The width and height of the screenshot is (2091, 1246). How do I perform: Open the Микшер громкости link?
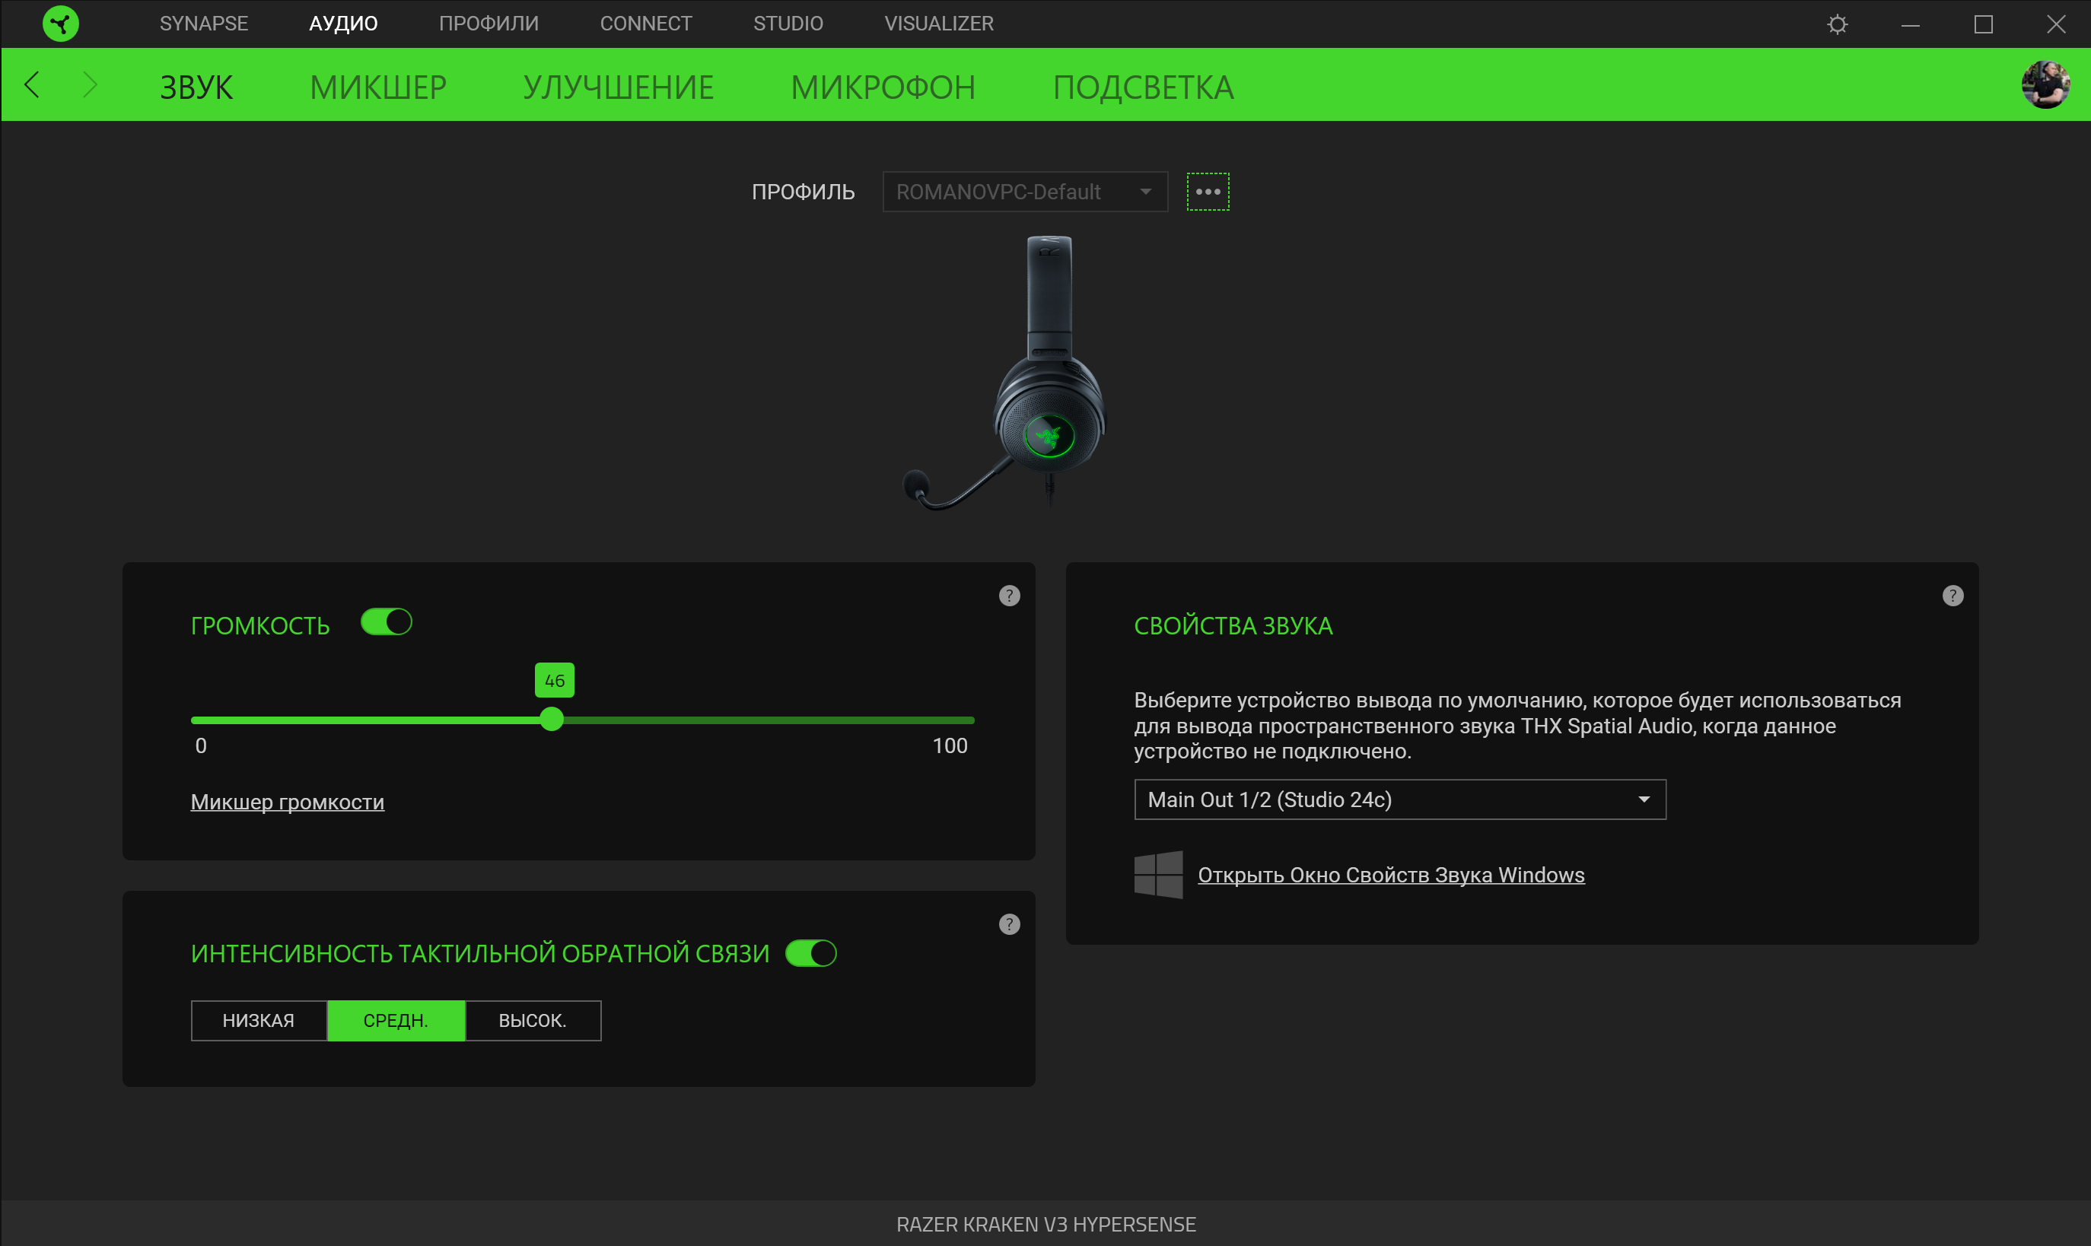coord(287,802)
